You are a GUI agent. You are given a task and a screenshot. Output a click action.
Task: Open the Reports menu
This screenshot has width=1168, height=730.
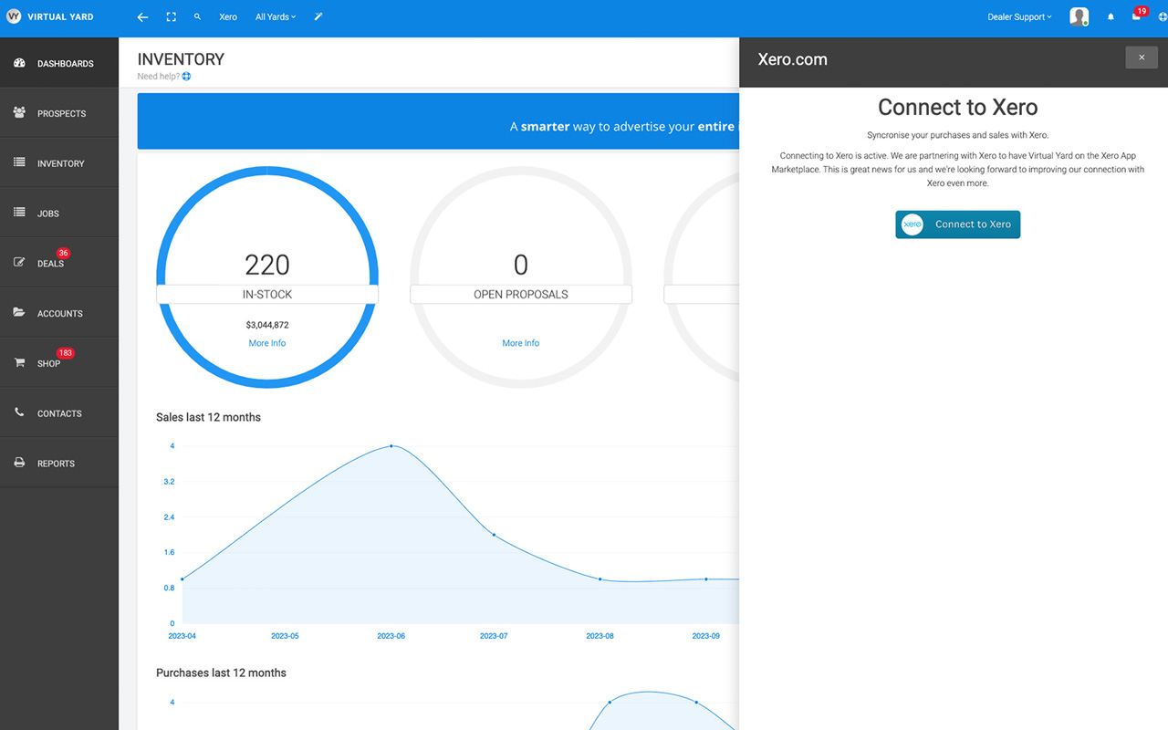(x=59, y=463)
